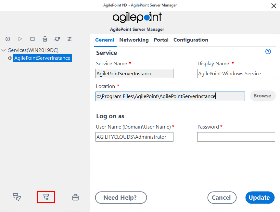Collapse the Services(WIN2019DC) tree node

click(x=4, y=50)
